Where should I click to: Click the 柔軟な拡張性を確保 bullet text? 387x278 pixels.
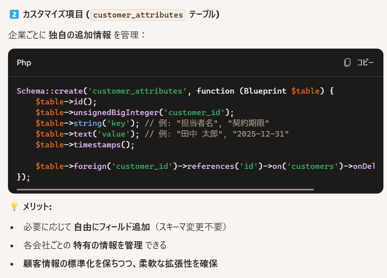coord(178,264)
